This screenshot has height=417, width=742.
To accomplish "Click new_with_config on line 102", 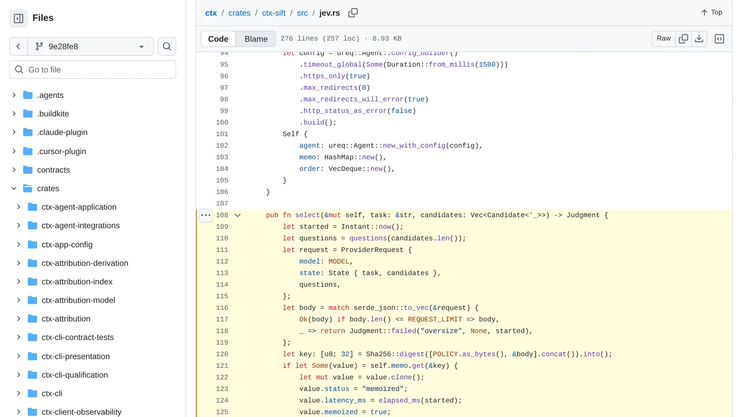I will (x=414, y=145).
